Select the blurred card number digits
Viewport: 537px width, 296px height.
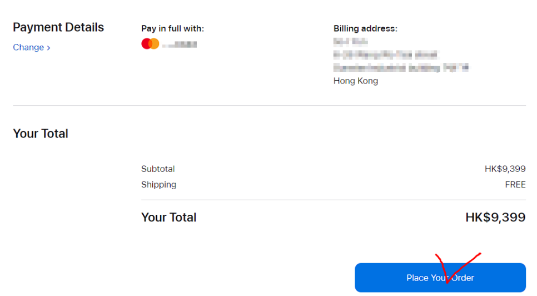[x=180, y=45]
